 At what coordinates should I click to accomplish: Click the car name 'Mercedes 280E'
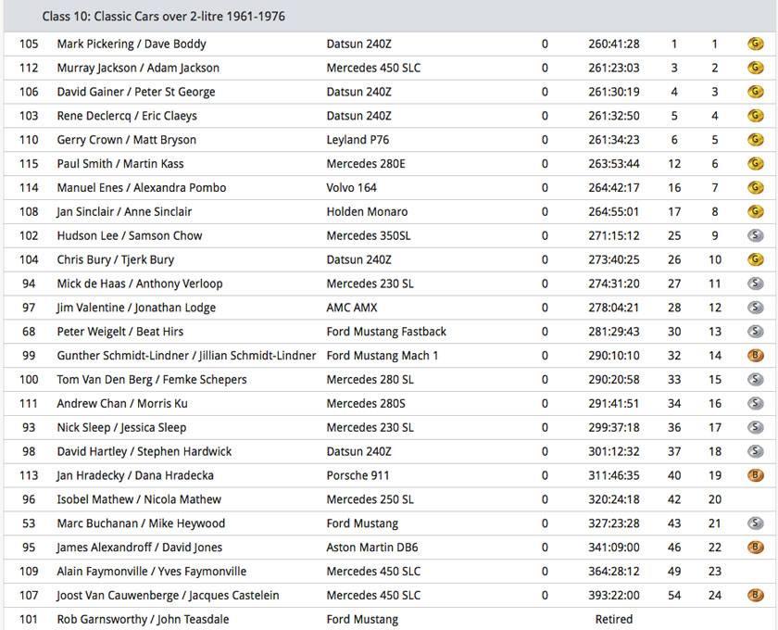(x=366, y=163)
